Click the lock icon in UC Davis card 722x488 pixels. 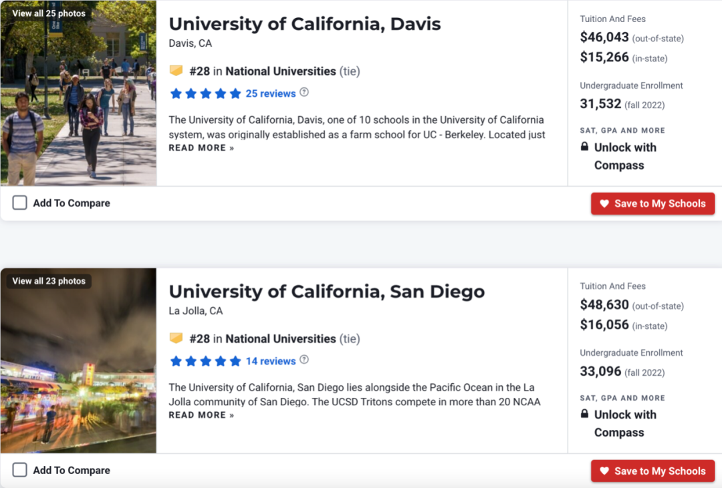click(585, 147)
